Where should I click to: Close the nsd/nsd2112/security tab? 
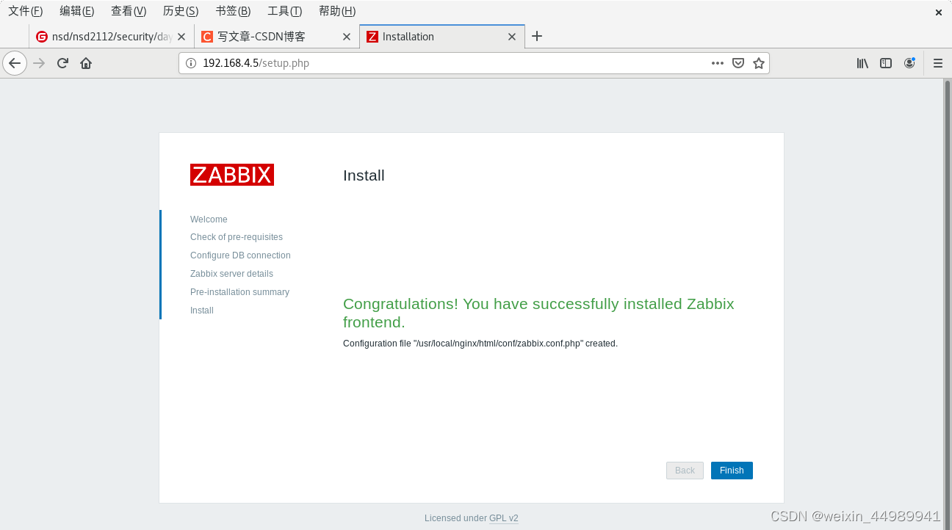tap(181, 37)
